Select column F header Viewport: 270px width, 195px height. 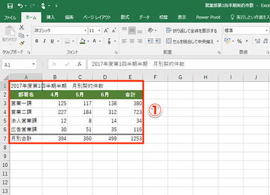coord(155,77)
